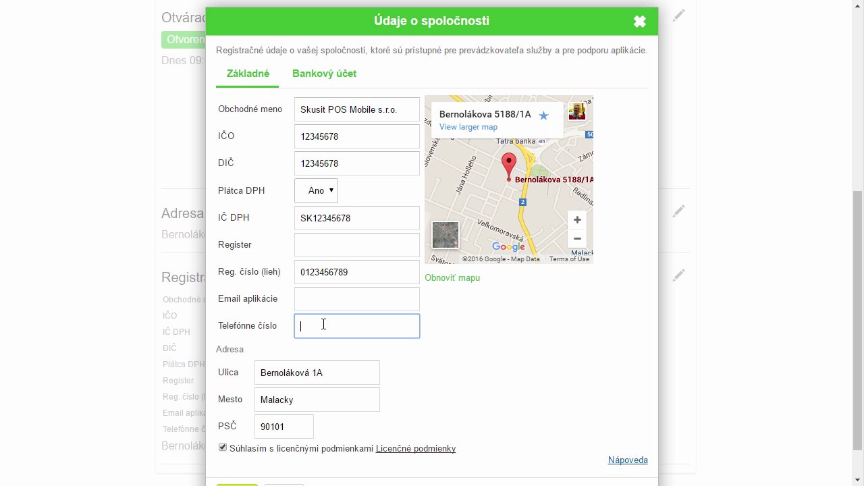Click the Google logo on map
Viewport: 864px width, 486px height.
508,247
